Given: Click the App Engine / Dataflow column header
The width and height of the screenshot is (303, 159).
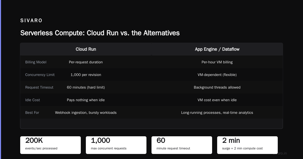Looking at the screenshot, I should [217, 49].
